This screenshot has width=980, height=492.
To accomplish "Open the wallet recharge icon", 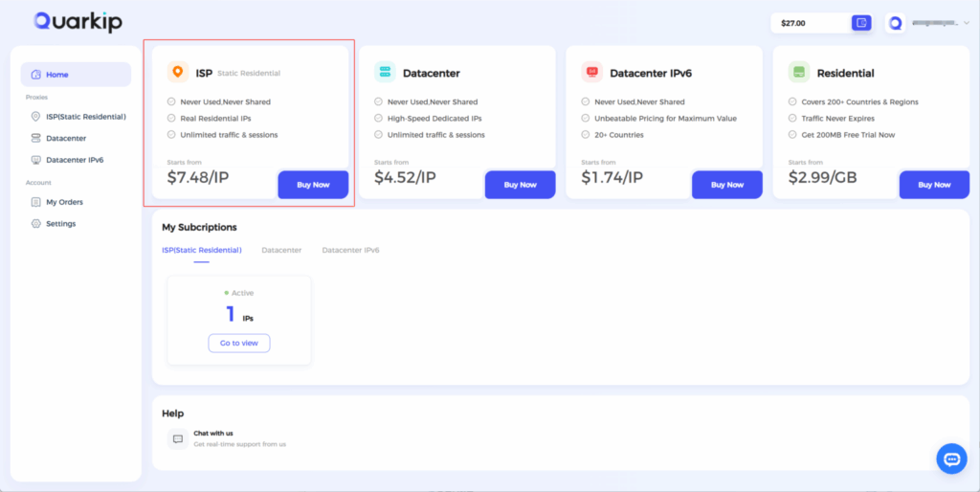I will click(861, 23).
